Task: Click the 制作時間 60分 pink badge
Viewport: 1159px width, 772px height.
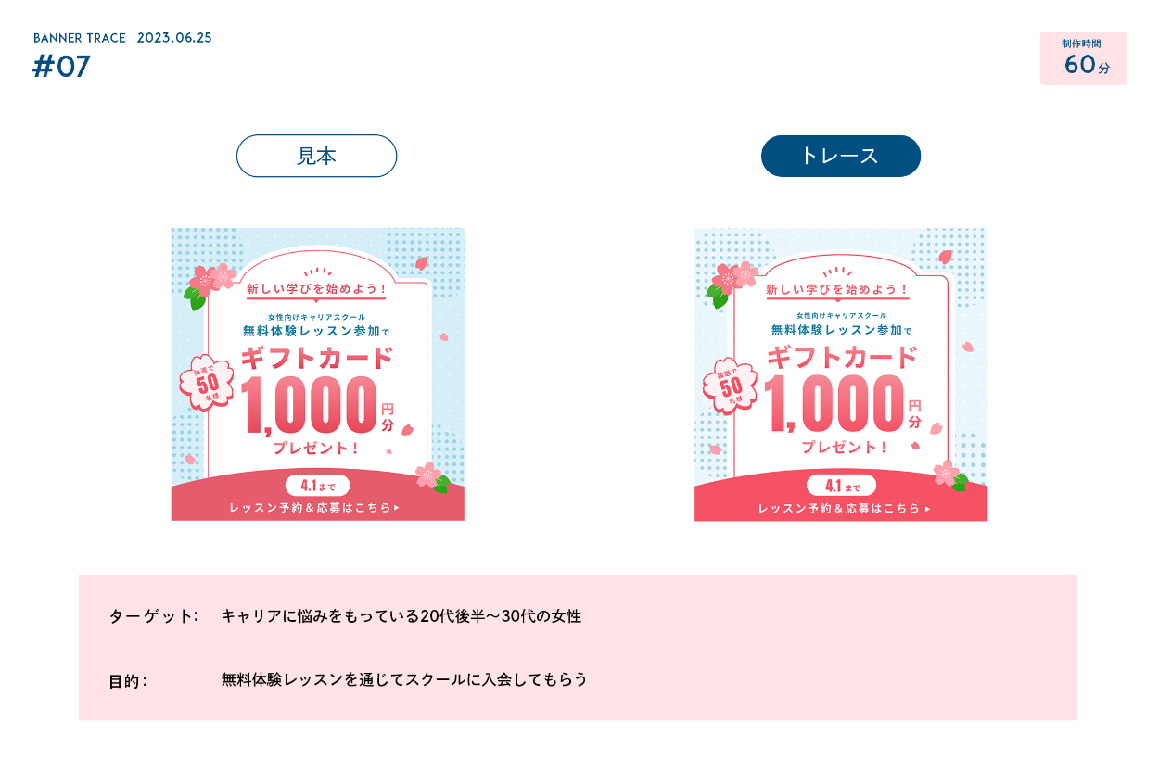Action: click(1083, 58)
